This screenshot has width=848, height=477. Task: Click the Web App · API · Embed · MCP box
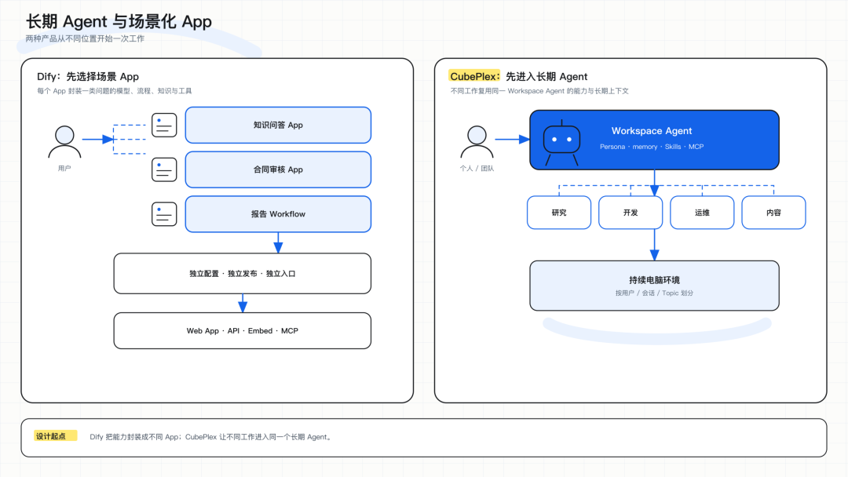(243, 330)
